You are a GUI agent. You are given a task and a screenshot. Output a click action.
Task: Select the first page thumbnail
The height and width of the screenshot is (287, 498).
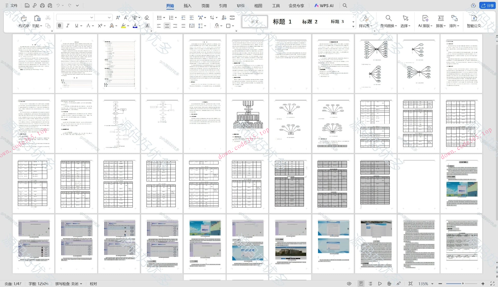(34, 64)
